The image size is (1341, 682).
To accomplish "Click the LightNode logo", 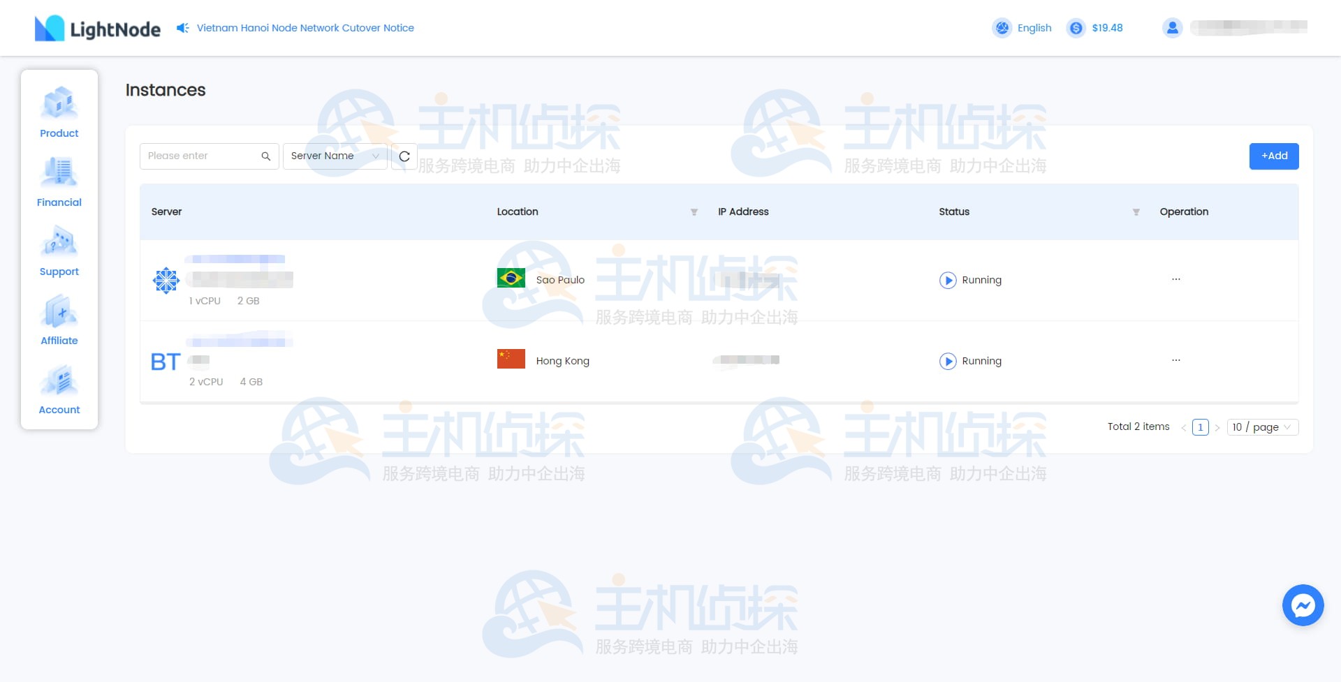I will [x=96, y=28].
